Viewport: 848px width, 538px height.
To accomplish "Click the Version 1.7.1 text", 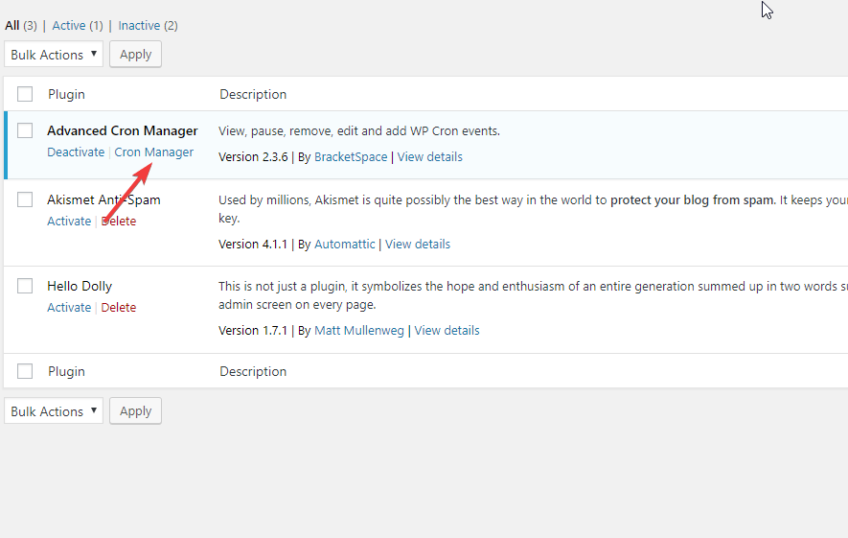I will click(253, 331).
